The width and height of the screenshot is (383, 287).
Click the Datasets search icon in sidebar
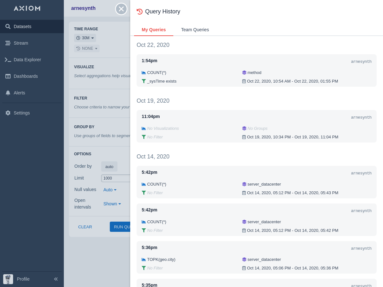coord(8,26)
